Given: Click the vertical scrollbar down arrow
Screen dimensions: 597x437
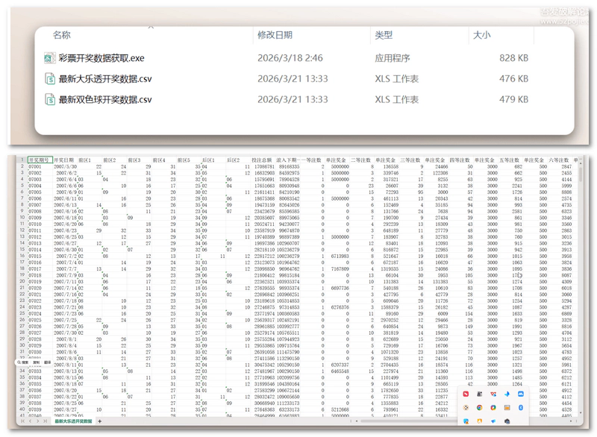Looking at the screenshot, I should pyautogui.click(x=581, y=413).
